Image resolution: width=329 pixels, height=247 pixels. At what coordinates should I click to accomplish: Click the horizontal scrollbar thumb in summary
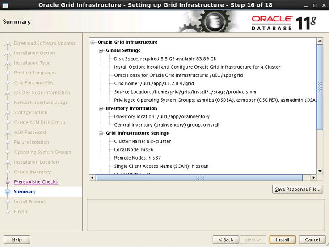[199, 178]
